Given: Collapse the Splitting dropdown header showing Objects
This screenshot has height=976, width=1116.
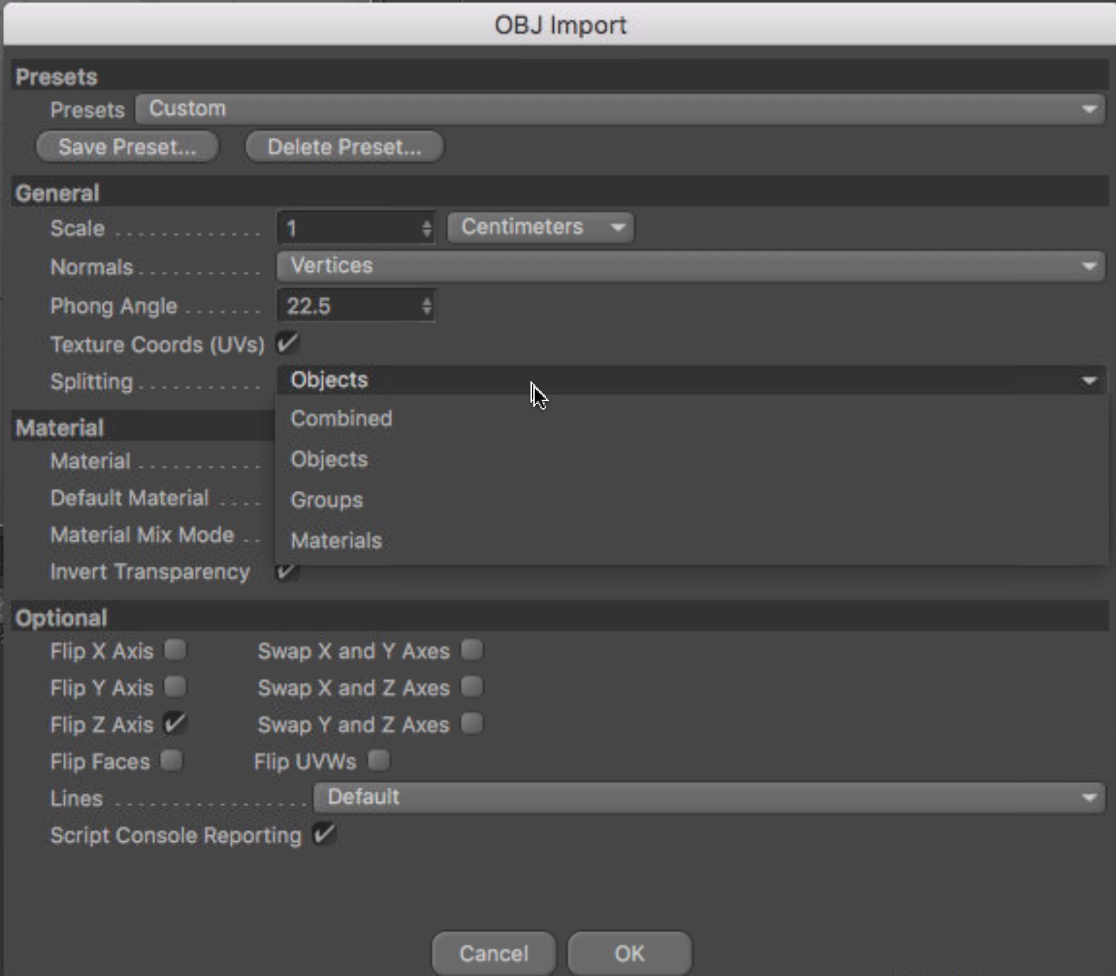Looking at the screenshot, I should pos(690,380).
